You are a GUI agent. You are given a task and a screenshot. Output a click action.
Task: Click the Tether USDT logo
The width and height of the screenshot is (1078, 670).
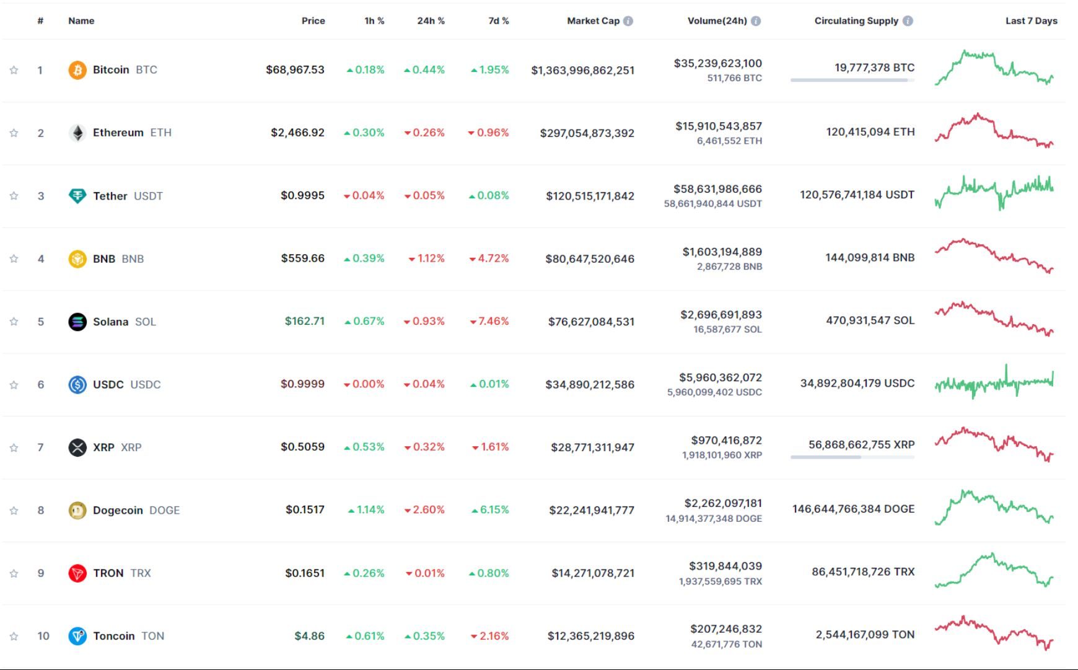pos(76,195)
